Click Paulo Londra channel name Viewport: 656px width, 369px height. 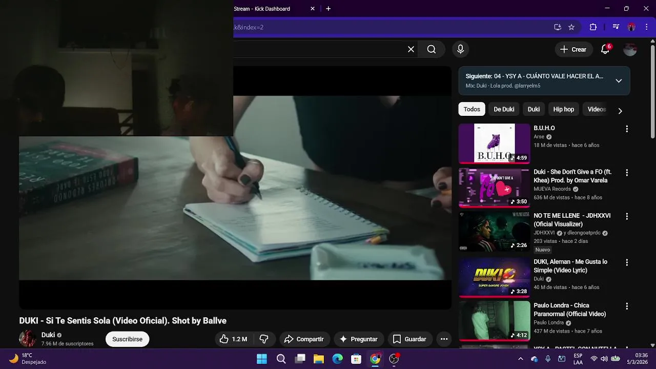coord(548,323)
